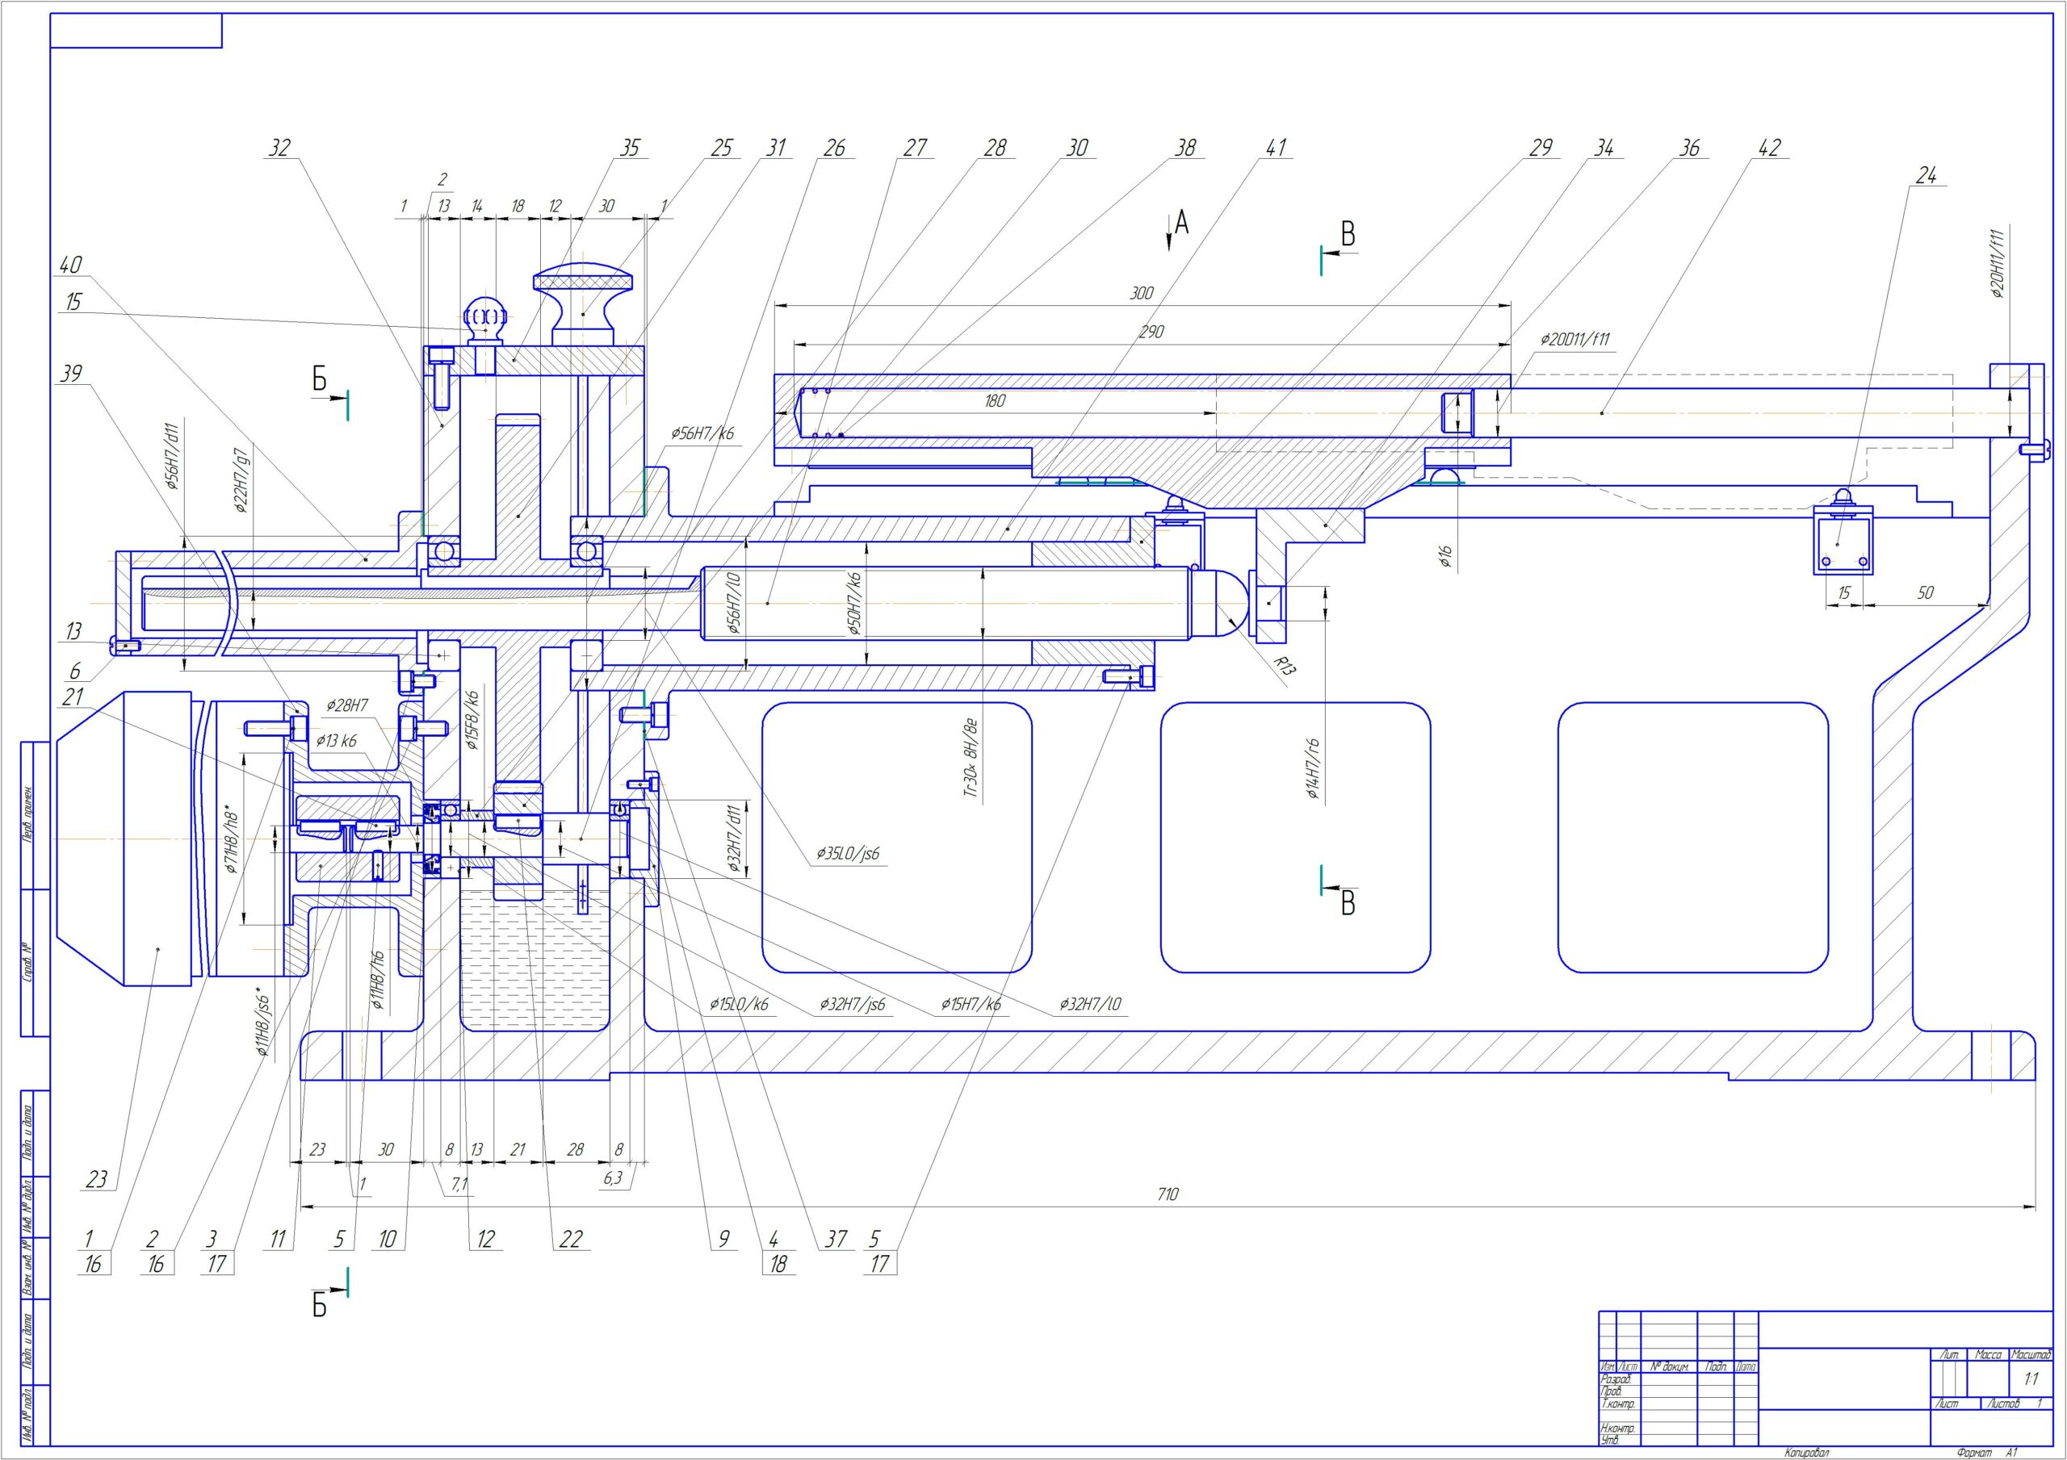Select the φ32H7/d11 dimension

pos(734,839)
